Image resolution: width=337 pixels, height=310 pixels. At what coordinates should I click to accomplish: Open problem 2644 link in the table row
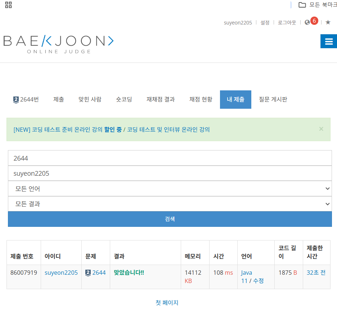[99, 273]
